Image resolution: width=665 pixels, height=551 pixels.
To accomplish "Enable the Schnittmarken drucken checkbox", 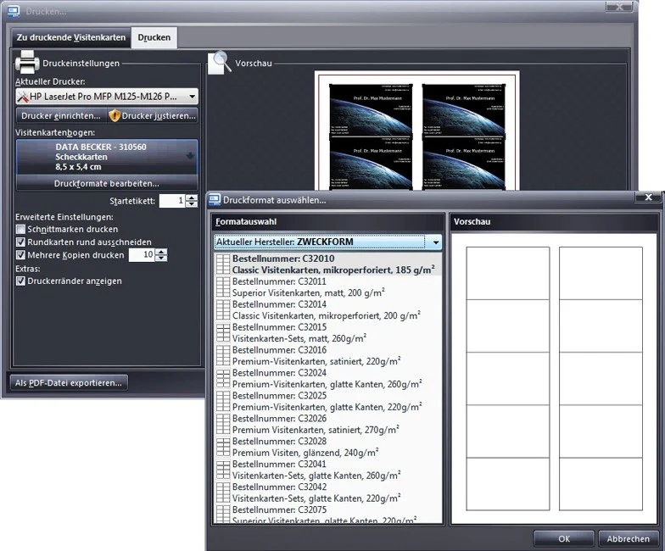I will [x=20, y=229].
